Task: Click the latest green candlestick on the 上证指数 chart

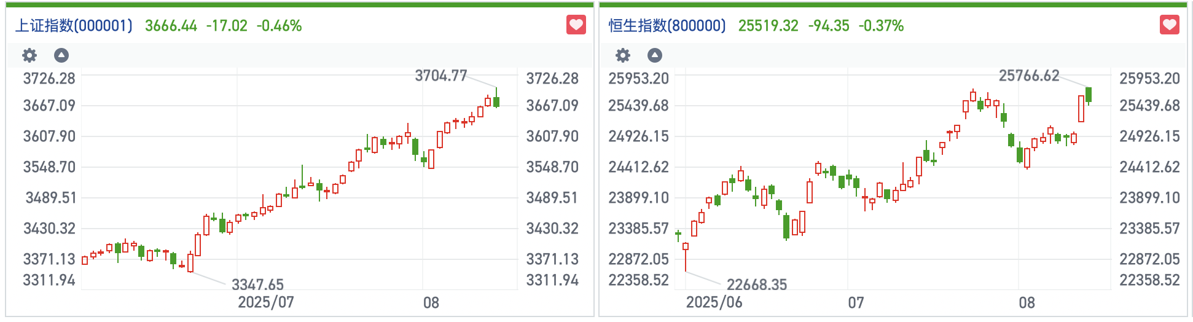Action: pyautogui.click(x=496, y=101)
